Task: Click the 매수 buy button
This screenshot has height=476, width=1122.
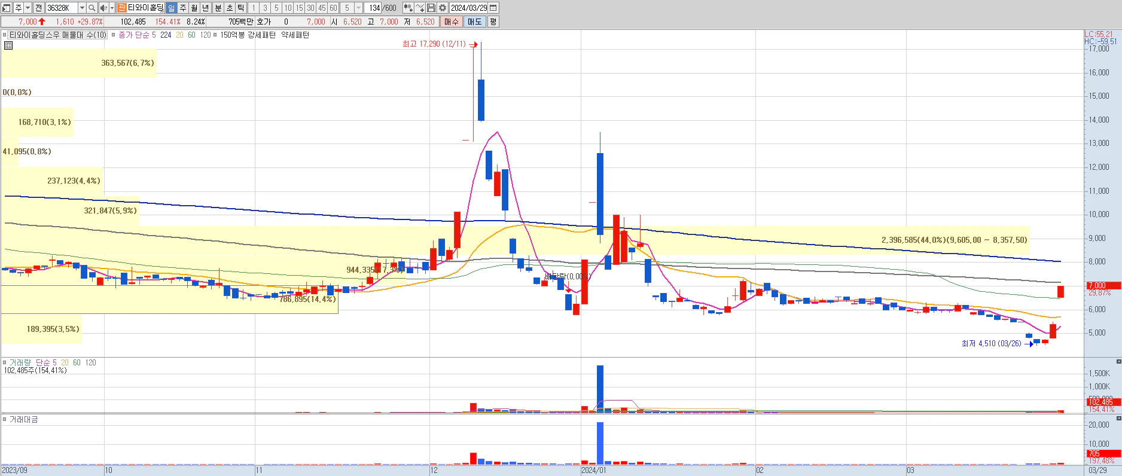Action: point(452,22)
